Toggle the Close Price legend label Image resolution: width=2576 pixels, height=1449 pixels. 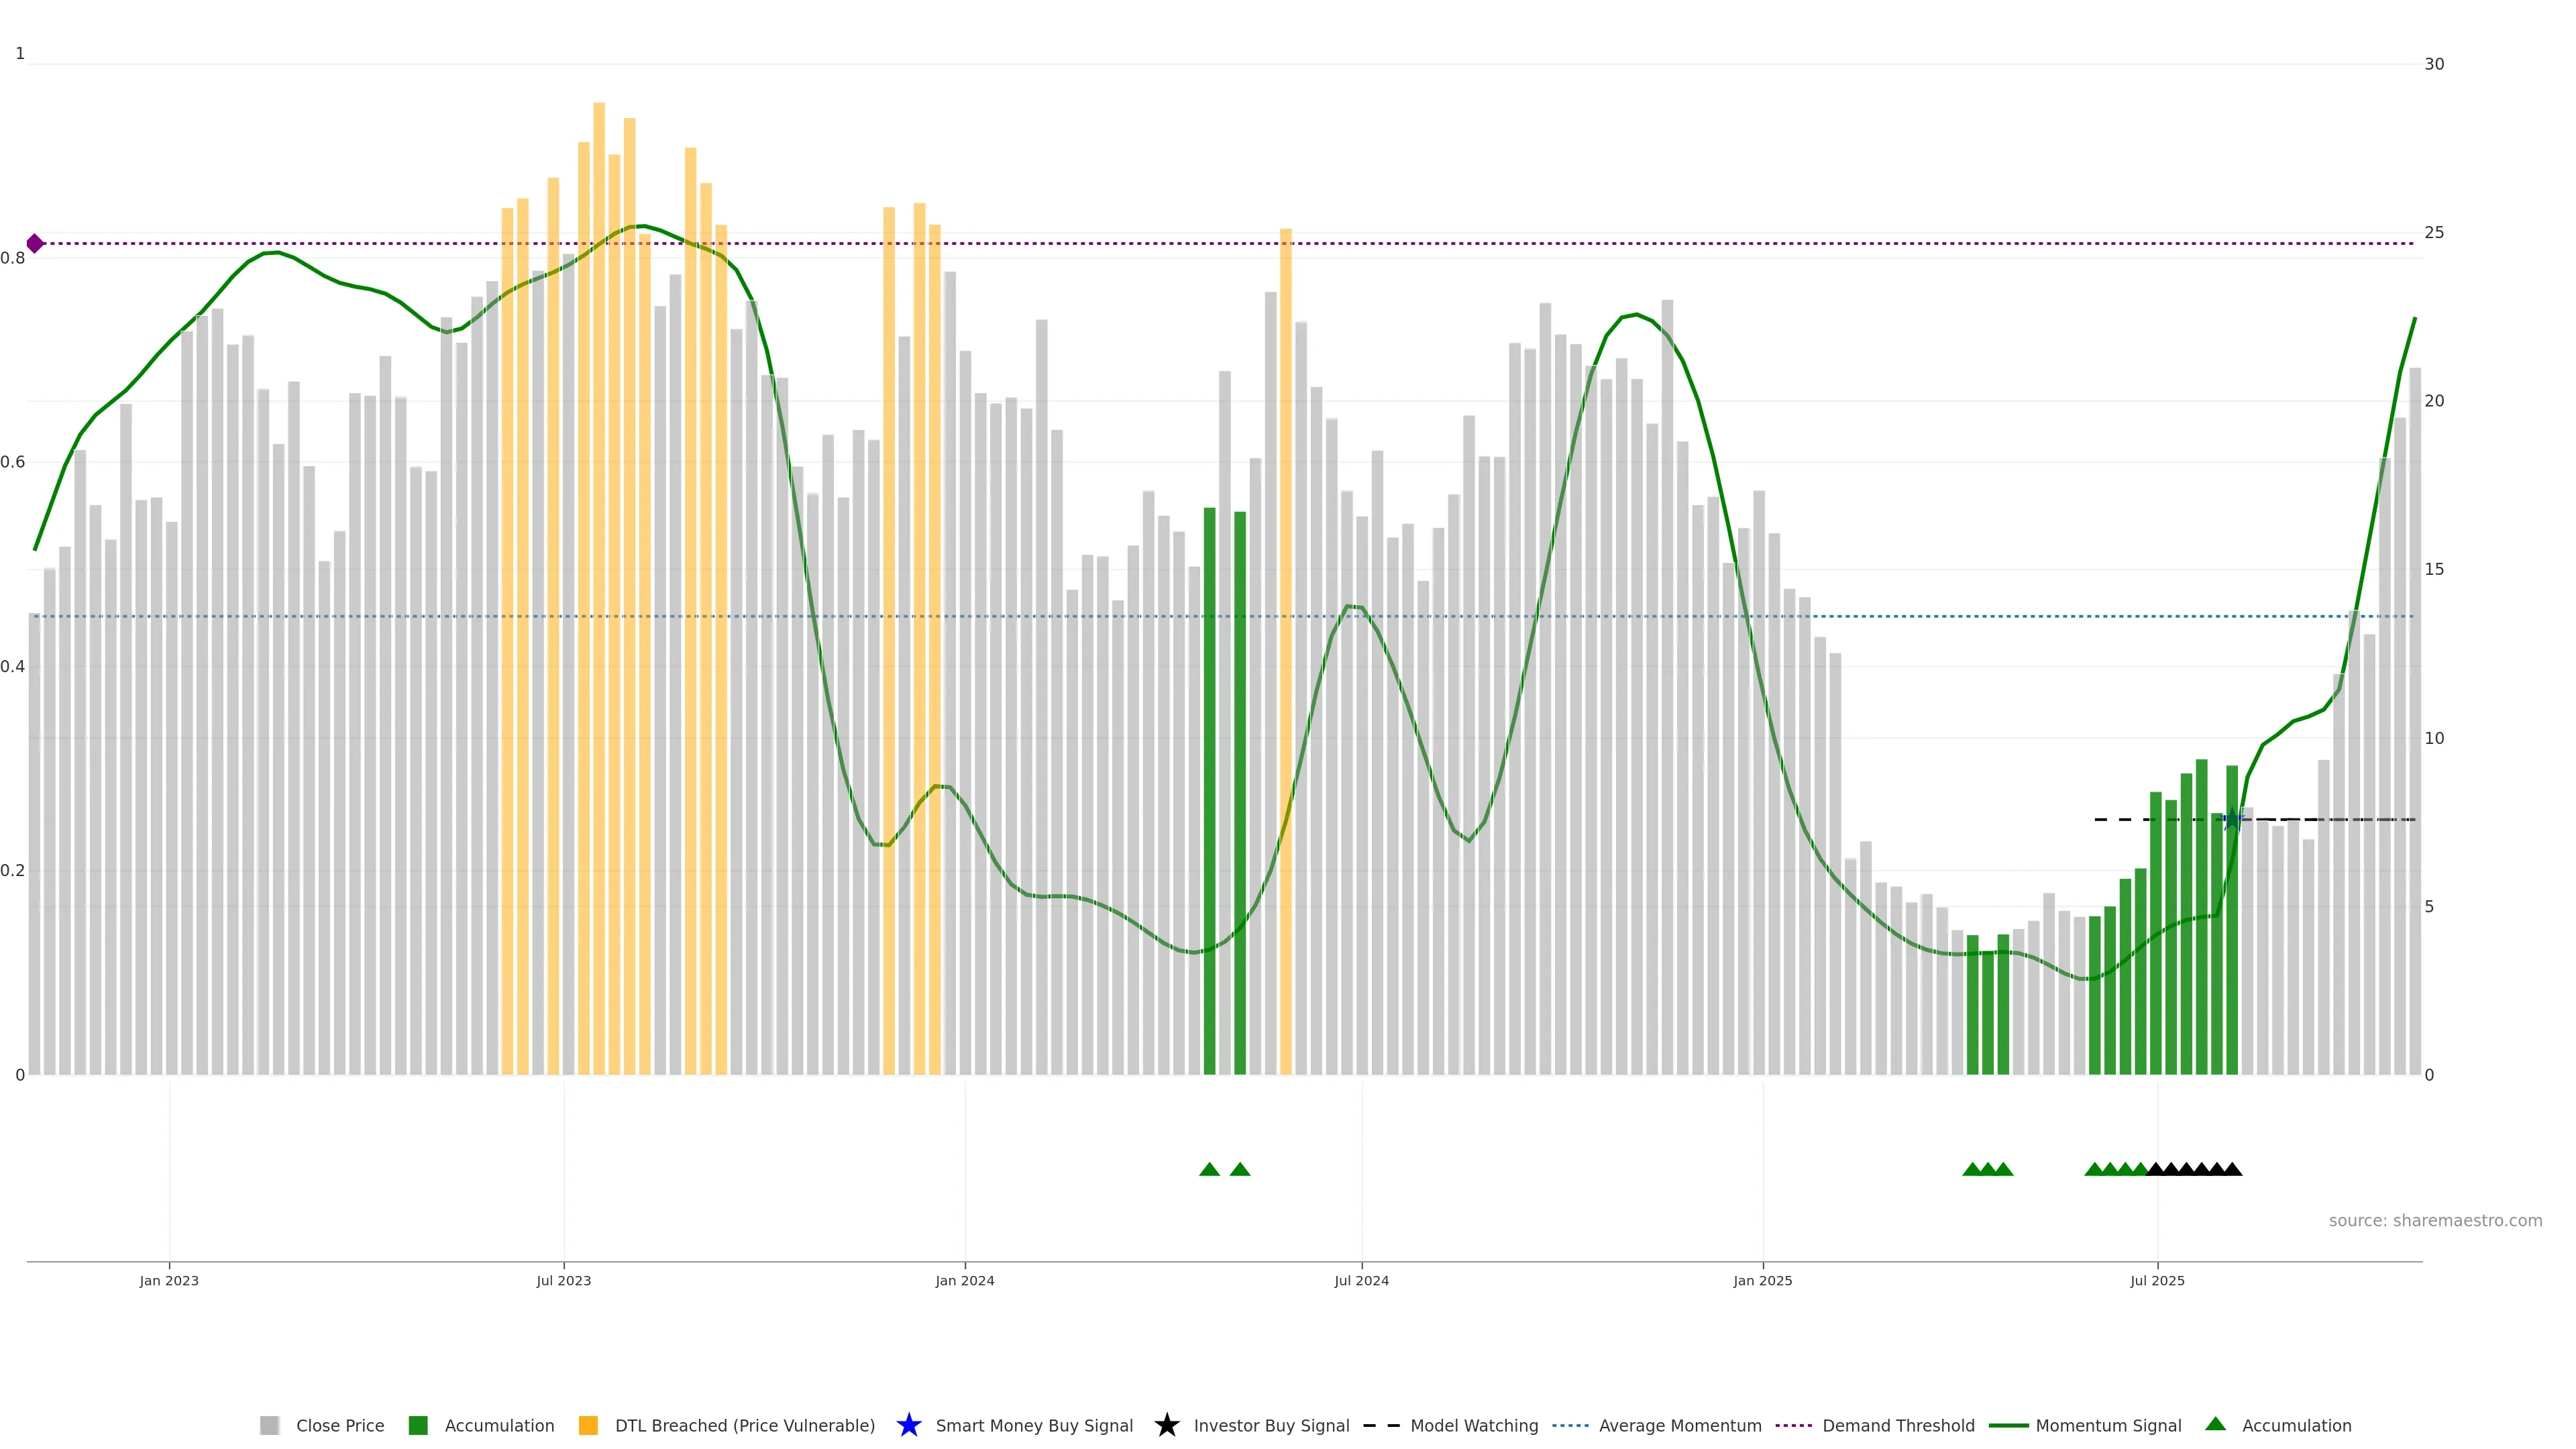pyautogui.click(x=340, y=1425)
